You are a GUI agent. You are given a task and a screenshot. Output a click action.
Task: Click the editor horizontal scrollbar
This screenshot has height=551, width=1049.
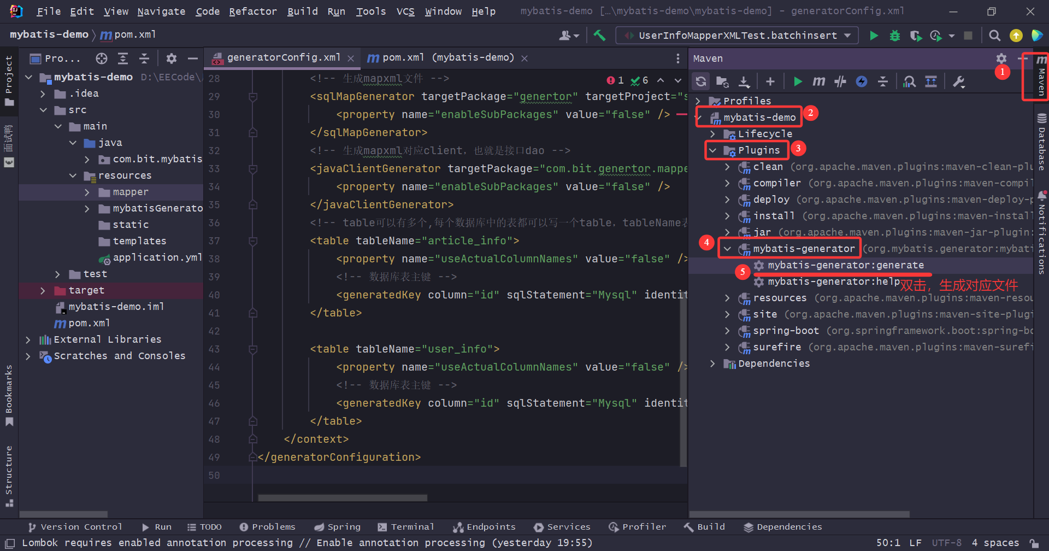[x=343, y=498]
